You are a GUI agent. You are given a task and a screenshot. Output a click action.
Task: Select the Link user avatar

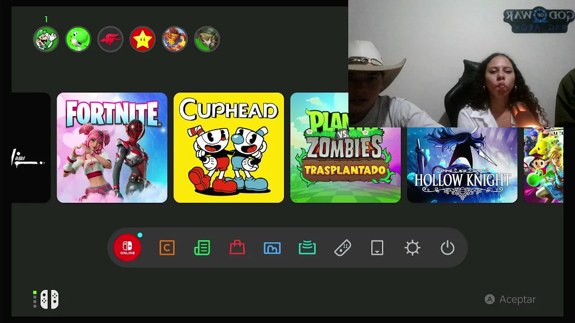[207, 39]
